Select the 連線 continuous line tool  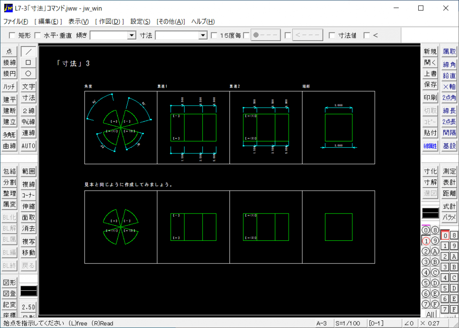pos(28,133)
